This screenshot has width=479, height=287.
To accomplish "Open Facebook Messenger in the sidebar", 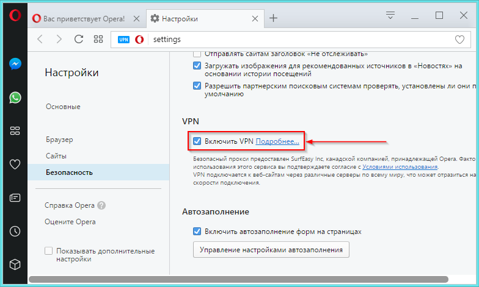I will (15, 63).
